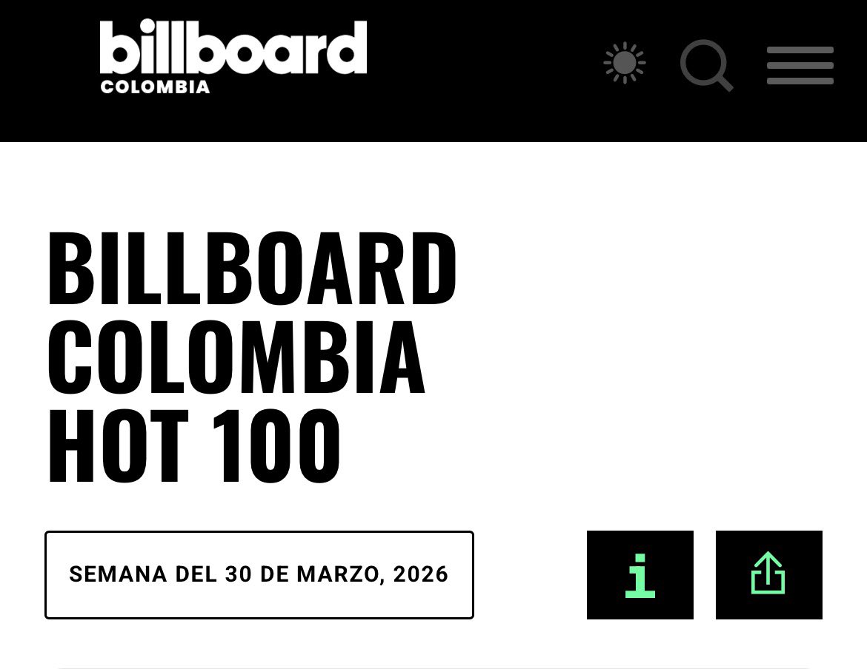
Task: Click the "HOT 100" line of the title
Action: pyautogui.click(x=194, y=446)
